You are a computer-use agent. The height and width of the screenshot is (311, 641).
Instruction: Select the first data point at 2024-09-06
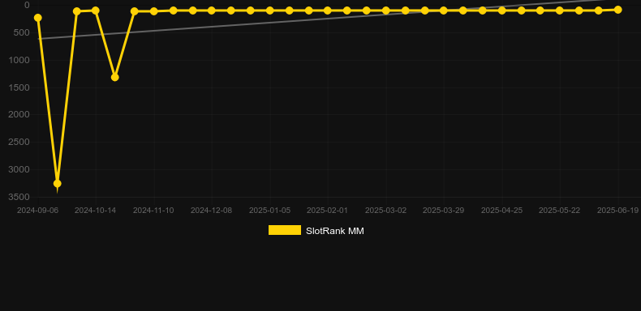coord(37,18)
